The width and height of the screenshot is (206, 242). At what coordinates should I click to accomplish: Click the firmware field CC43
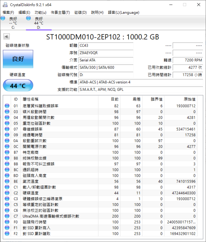[106, 46]
